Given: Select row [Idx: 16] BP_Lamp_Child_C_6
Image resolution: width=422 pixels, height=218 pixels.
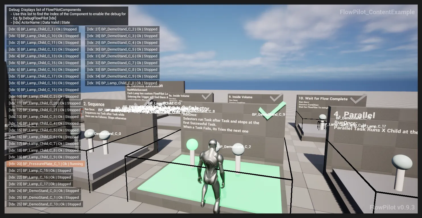Looking at the screenshot, I should (44, 137).
